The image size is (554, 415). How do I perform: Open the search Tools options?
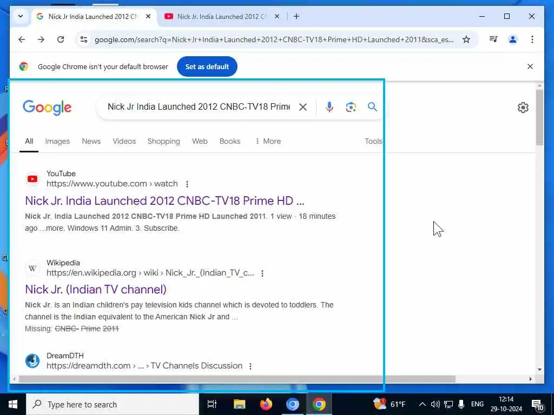tap(374, 141)
